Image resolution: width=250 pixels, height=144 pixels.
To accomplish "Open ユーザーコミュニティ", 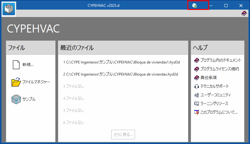I will click(x=215, y=95).
